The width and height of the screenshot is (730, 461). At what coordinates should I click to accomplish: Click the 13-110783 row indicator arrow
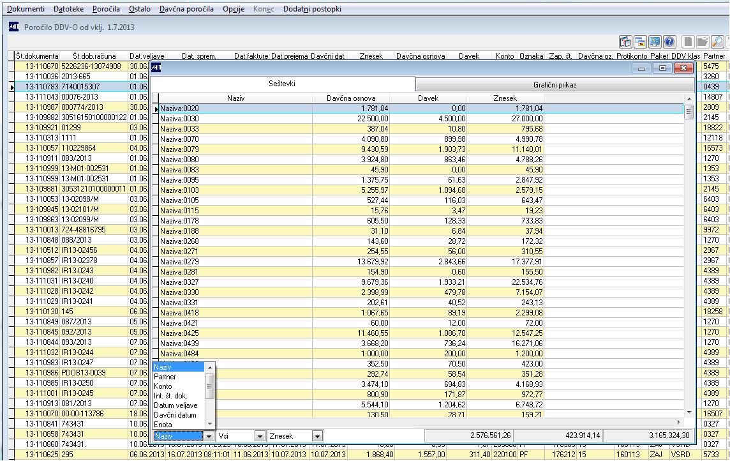[11, 87]
